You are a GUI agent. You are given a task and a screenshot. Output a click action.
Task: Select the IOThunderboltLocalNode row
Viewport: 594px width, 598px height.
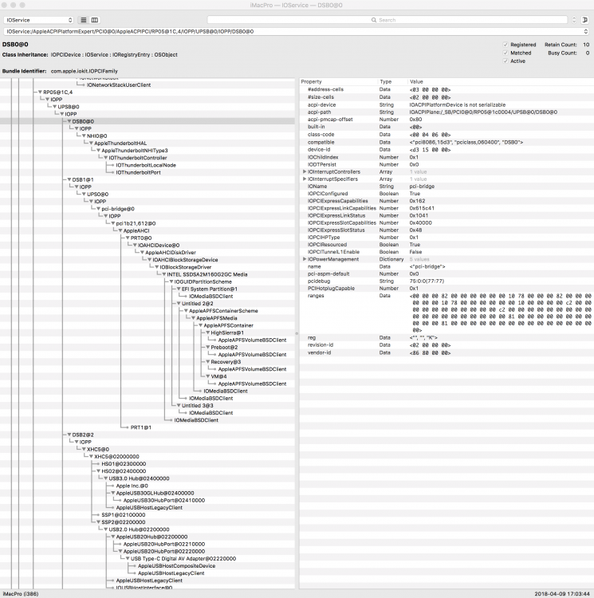tap(146, 165)
